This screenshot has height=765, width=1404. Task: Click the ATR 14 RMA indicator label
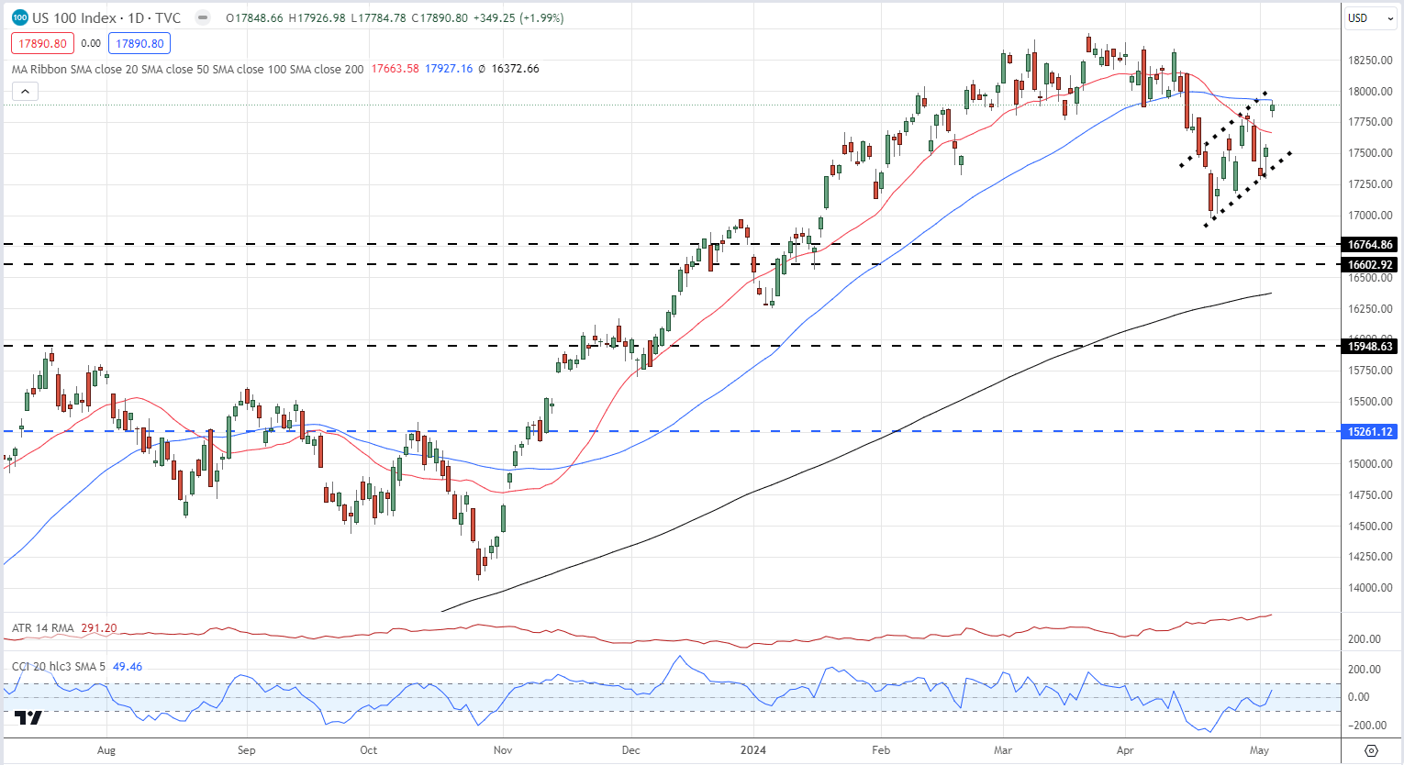(x=43, y=628)
